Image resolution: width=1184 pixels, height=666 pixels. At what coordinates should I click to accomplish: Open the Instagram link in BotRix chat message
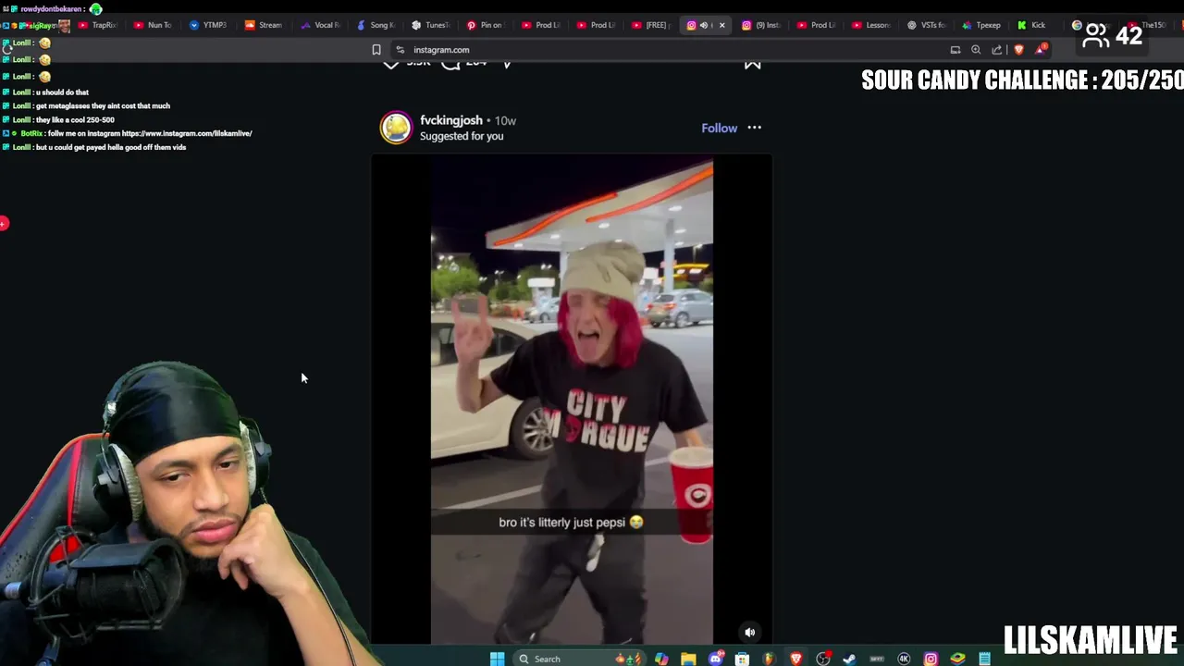click(187, 133)
